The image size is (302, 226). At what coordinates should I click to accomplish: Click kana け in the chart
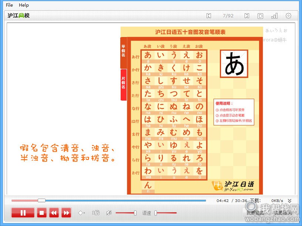[187, 68]
